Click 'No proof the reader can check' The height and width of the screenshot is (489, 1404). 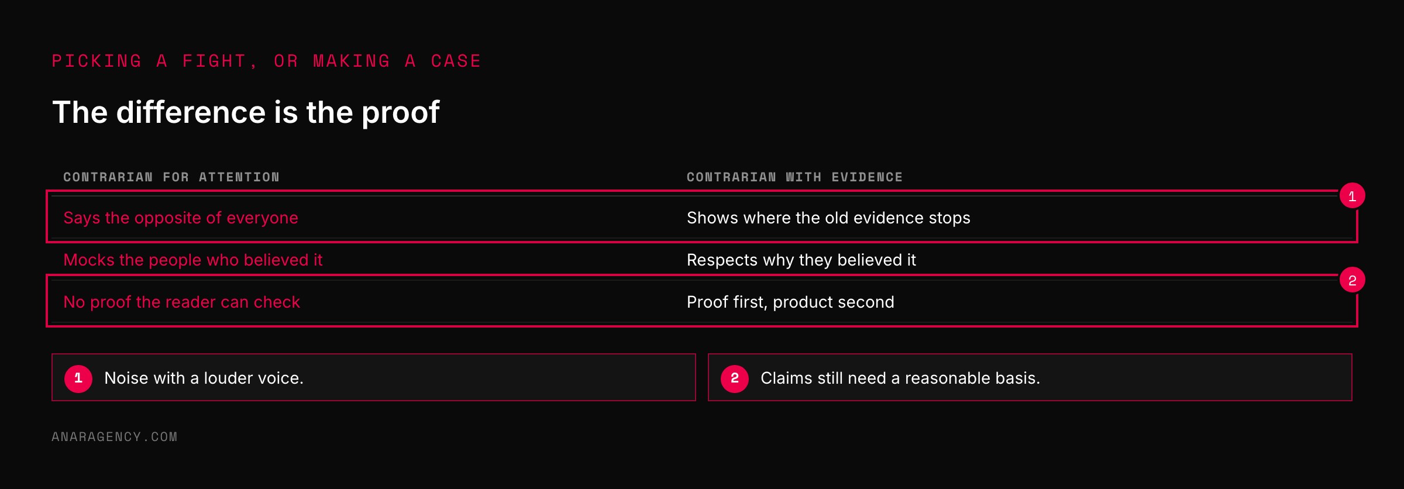(x=181, y=302)
